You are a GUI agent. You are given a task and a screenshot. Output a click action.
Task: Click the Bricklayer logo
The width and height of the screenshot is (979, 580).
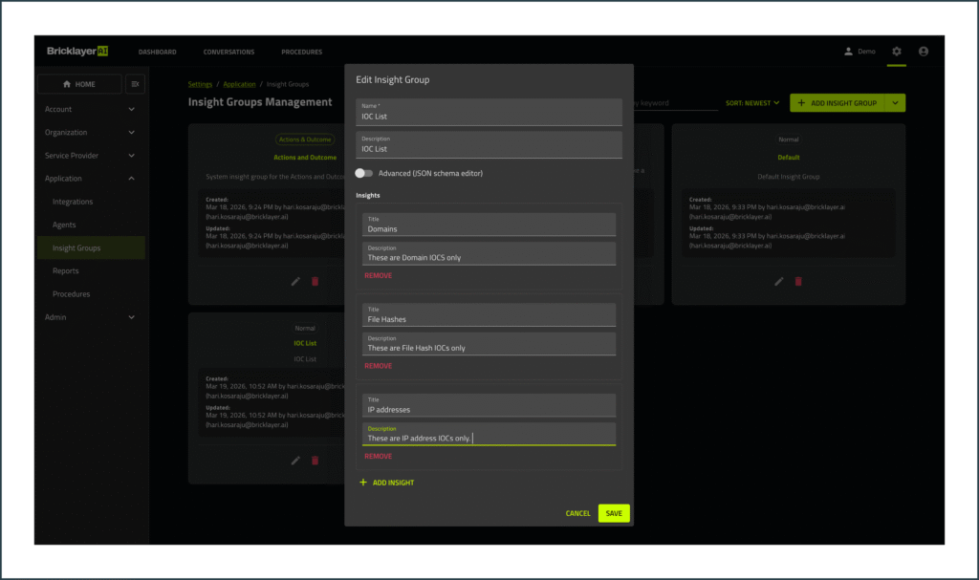(x=77, y=52)
